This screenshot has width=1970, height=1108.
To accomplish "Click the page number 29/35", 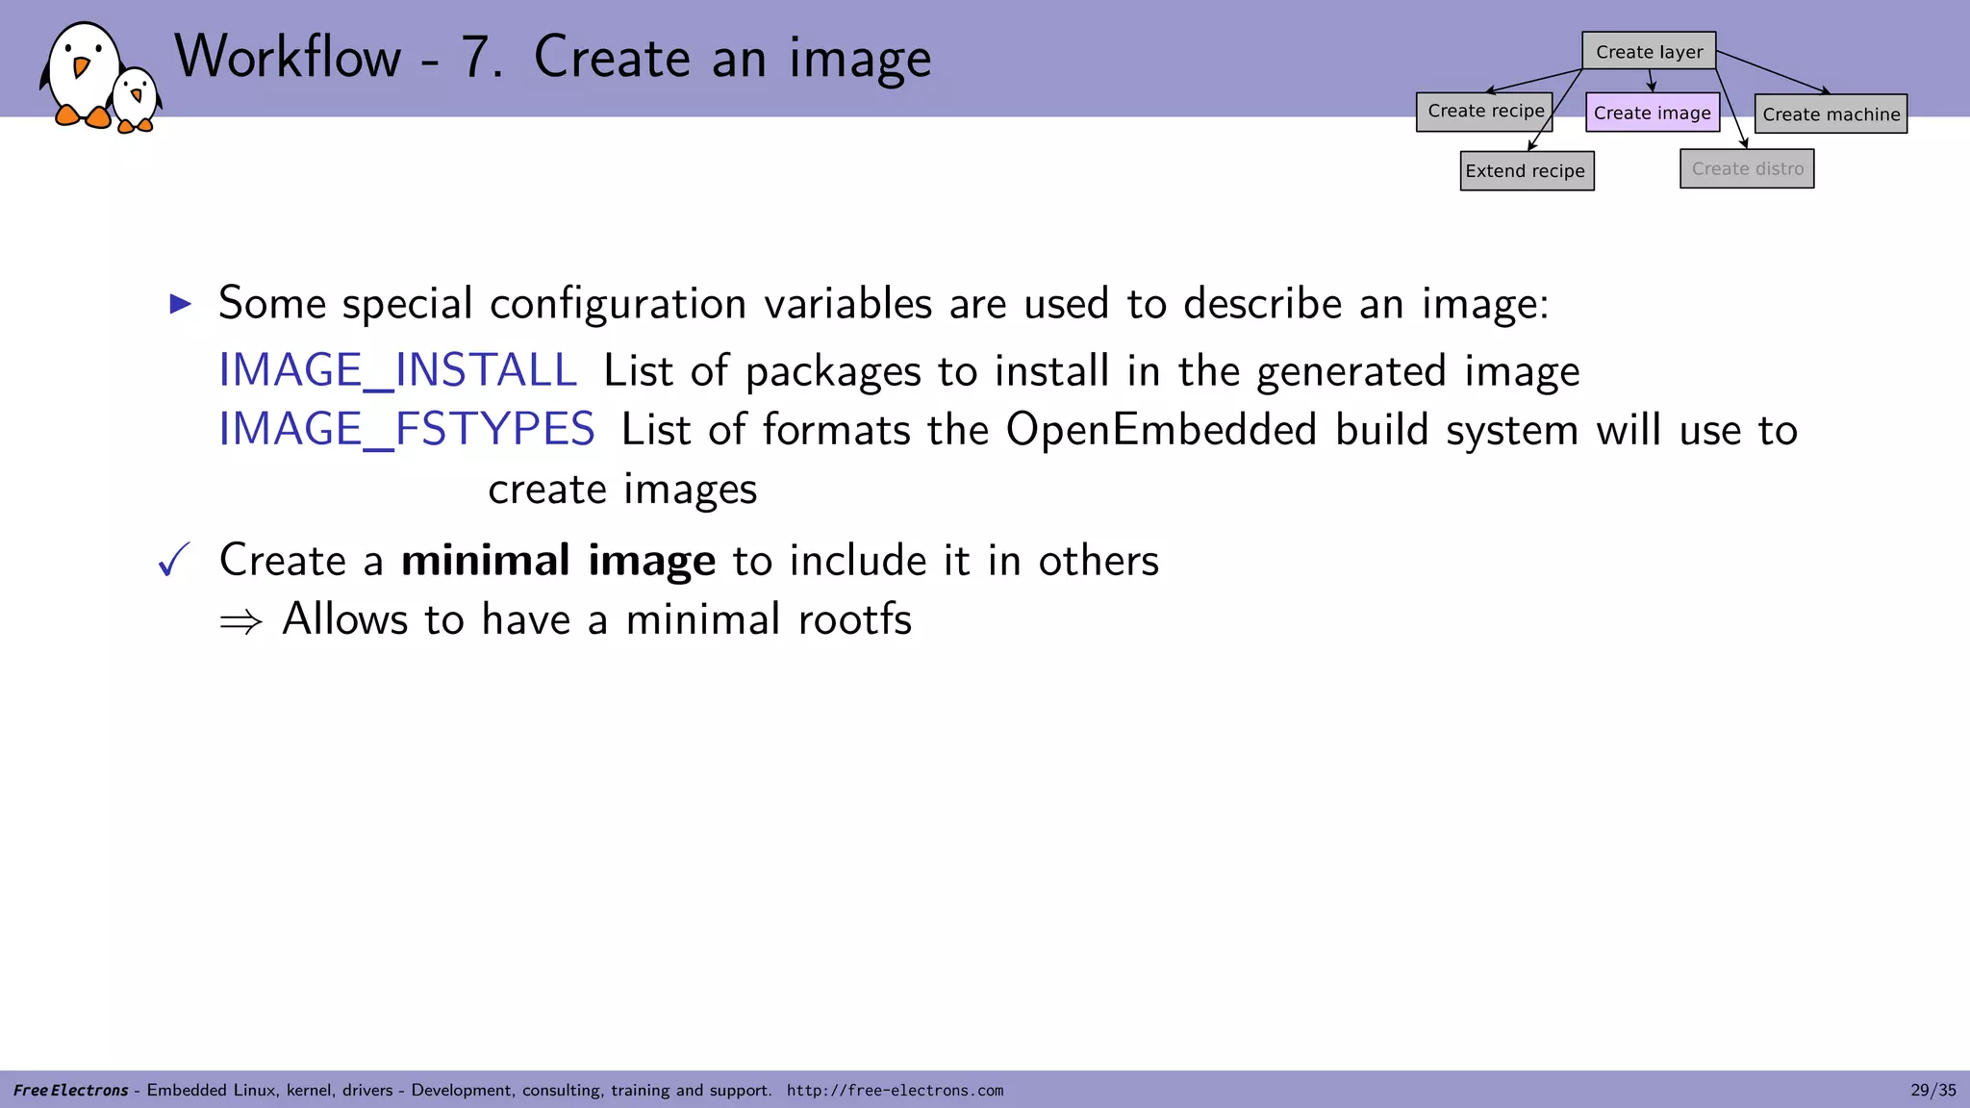I will point(1933,1091).
